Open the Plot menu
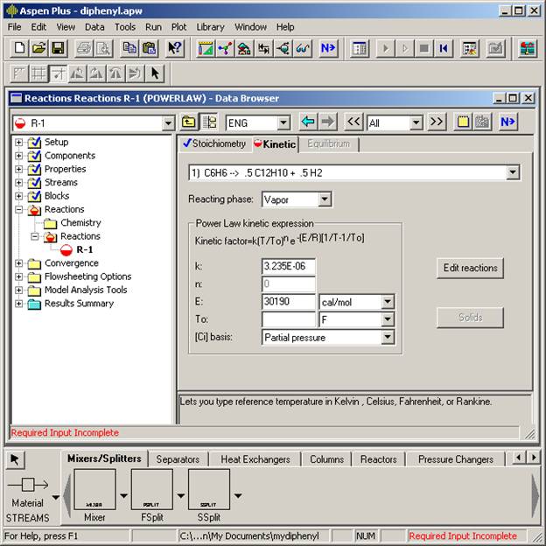 (178, 27)
